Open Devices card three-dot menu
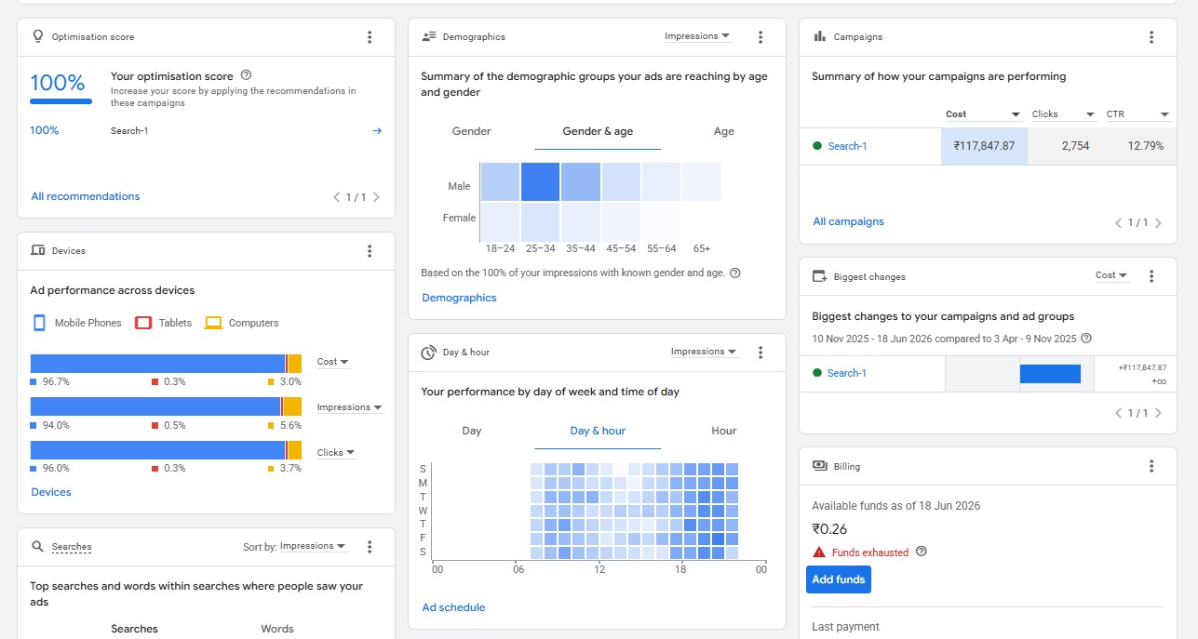 click(370, 251)
